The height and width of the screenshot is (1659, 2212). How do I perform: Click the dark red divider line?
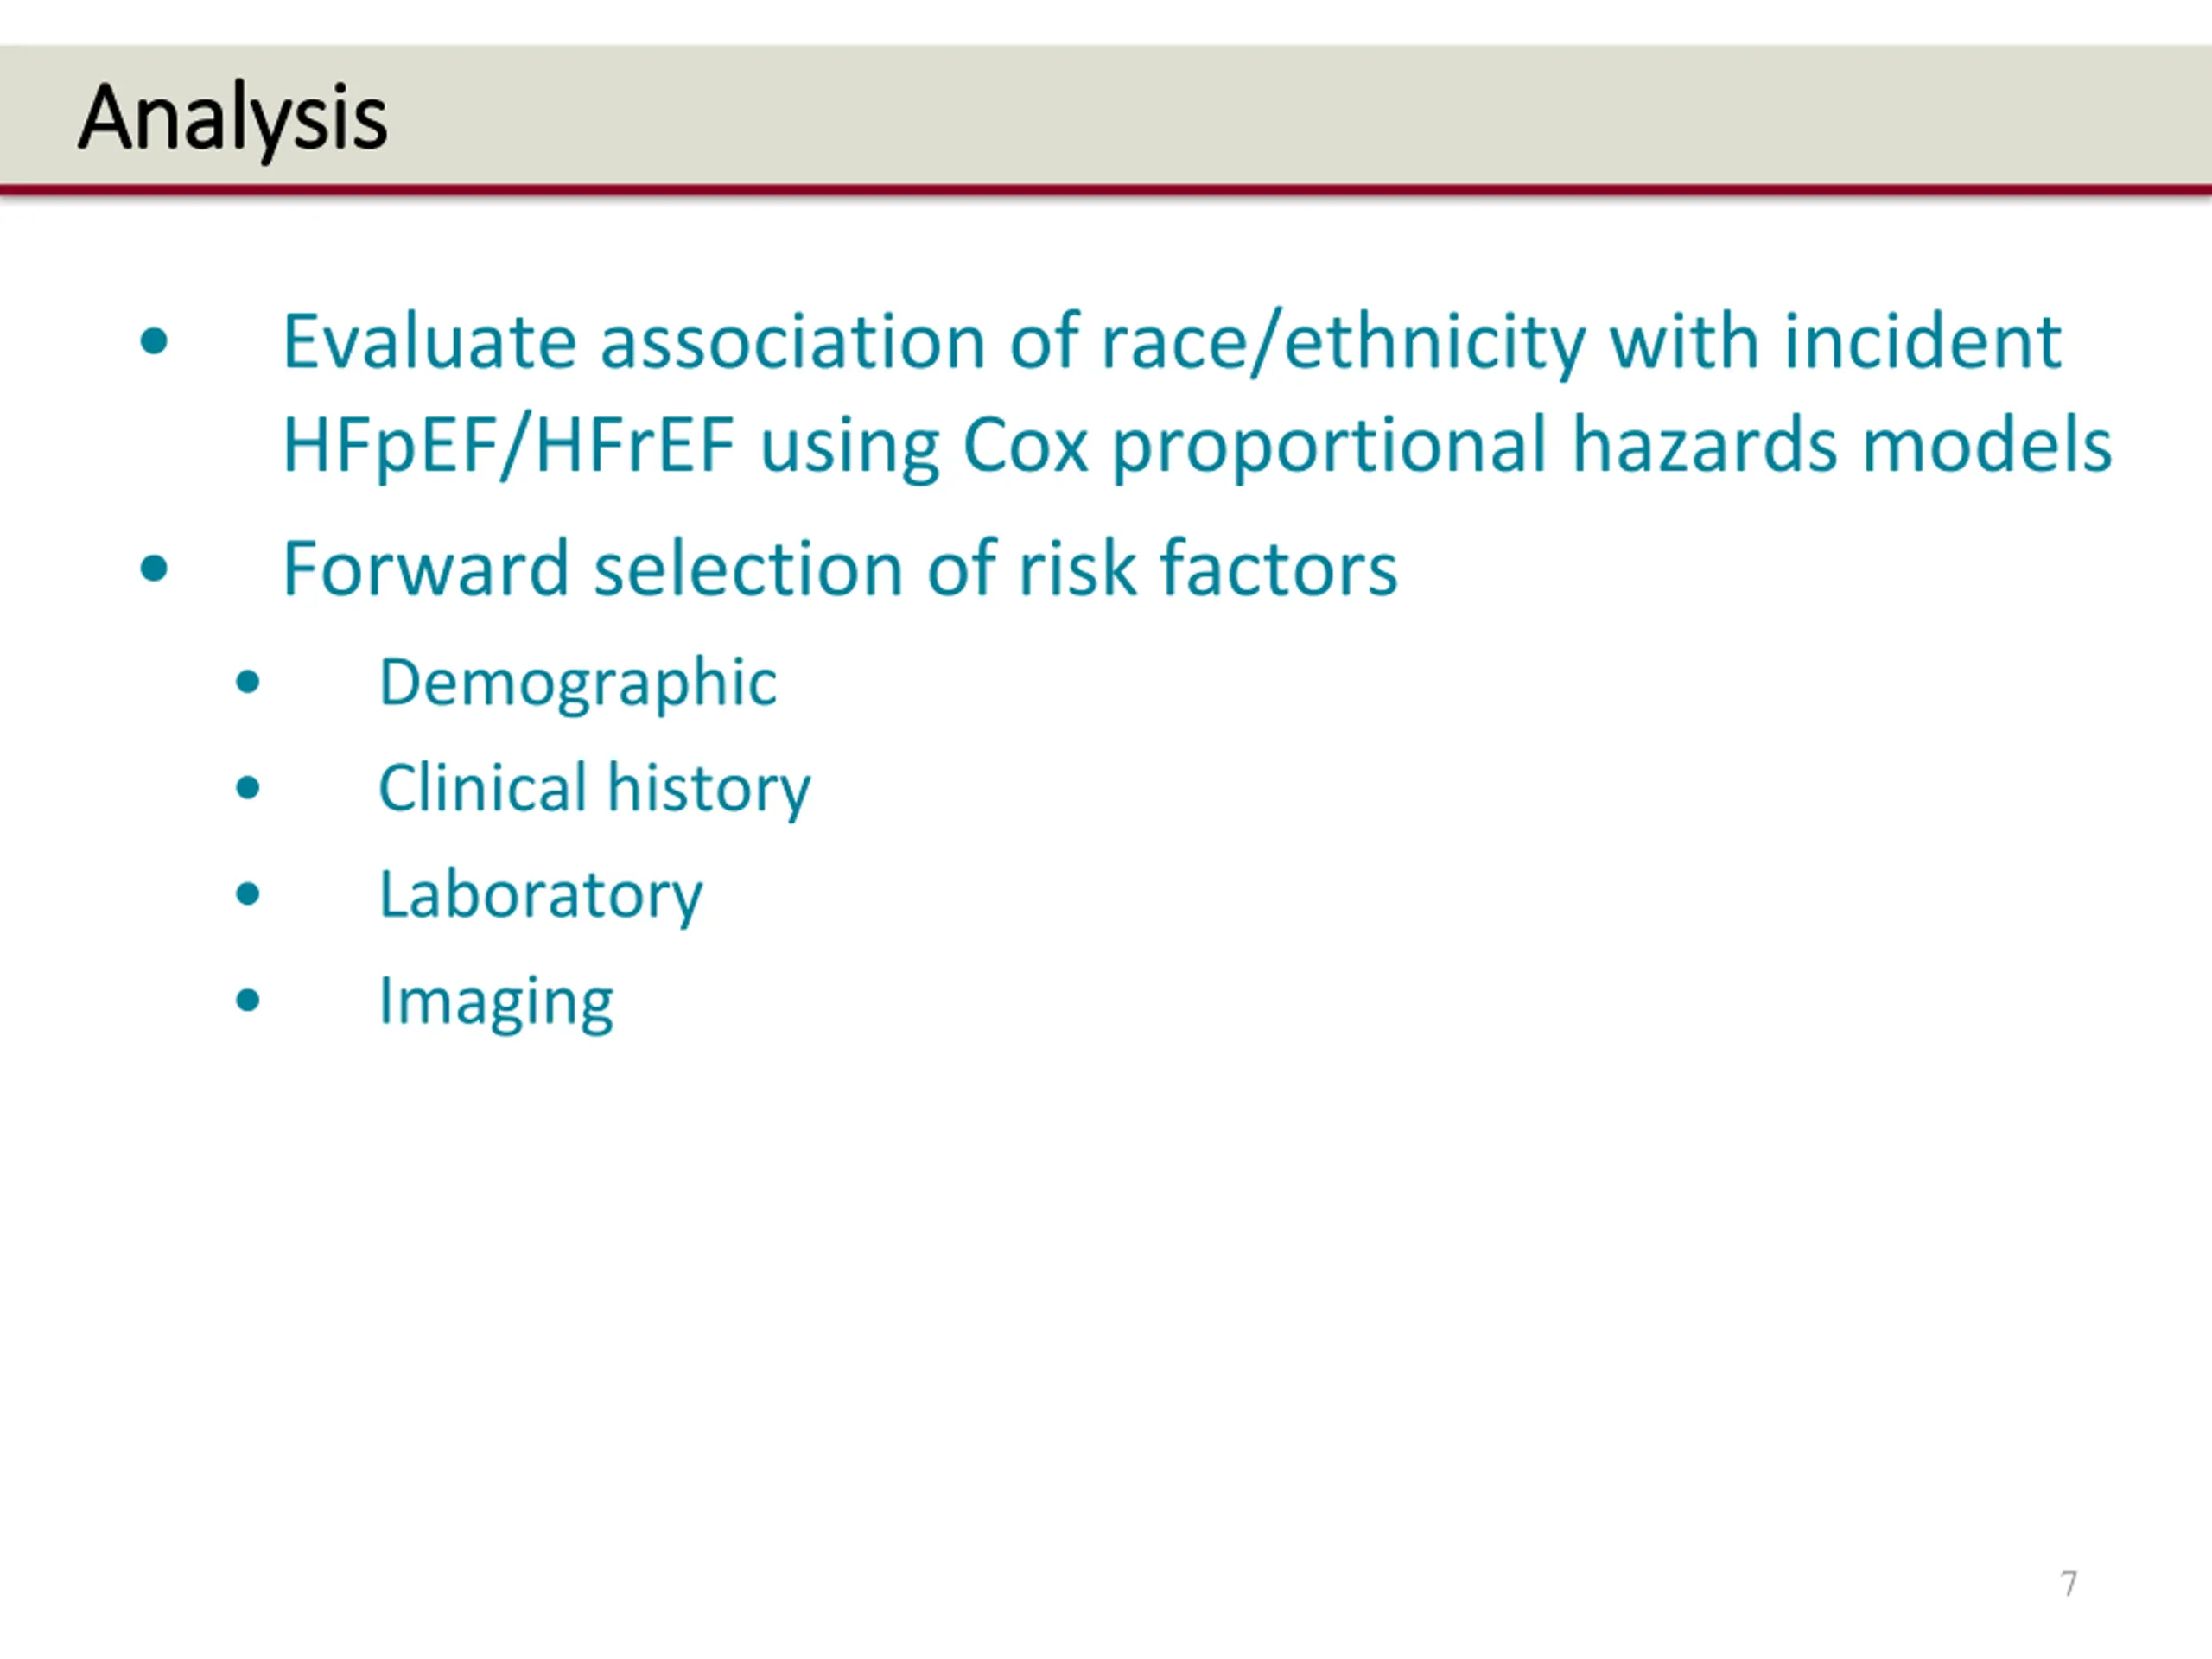[x=1106, y=189]
